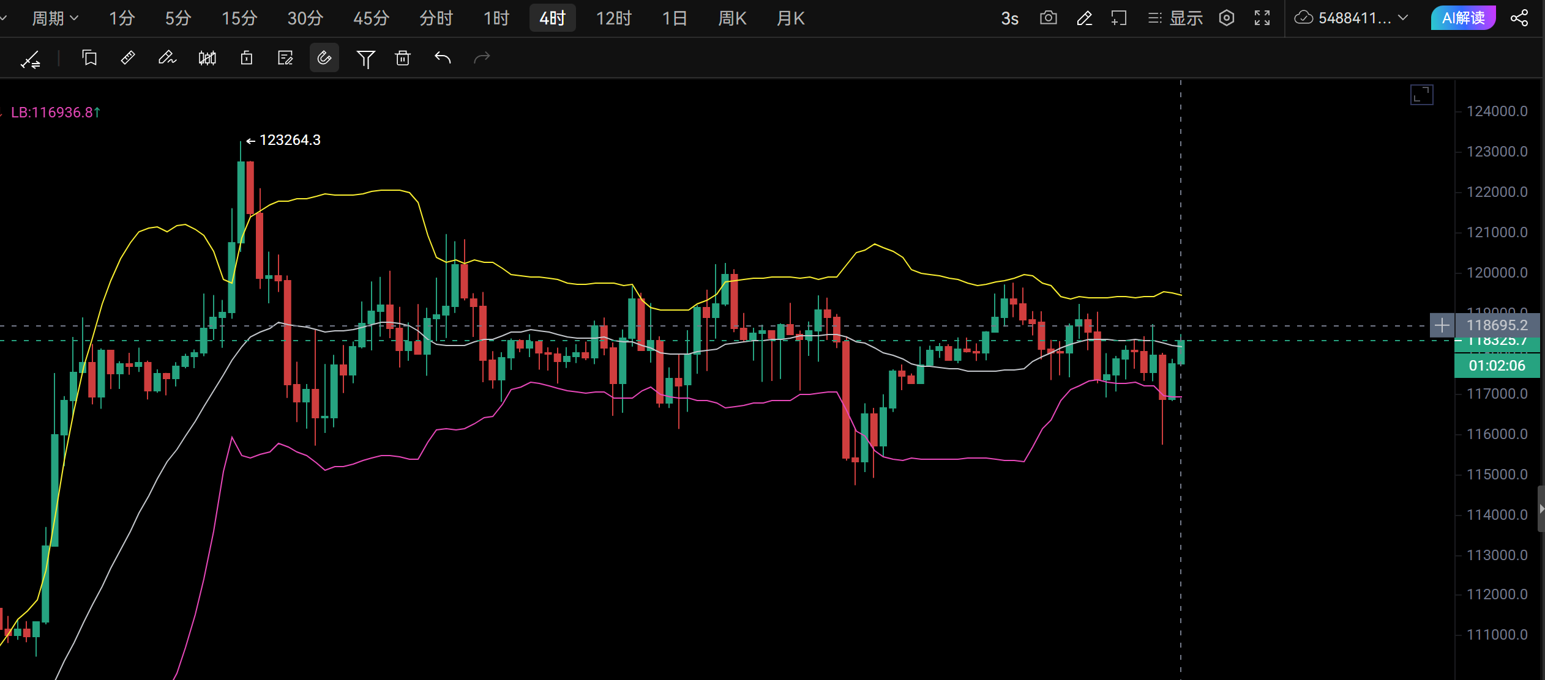Screen dimensions: 1545x680
Task: Switch to the 1分 timeframe
Action: pyautogui.click(x=122, y=18)
